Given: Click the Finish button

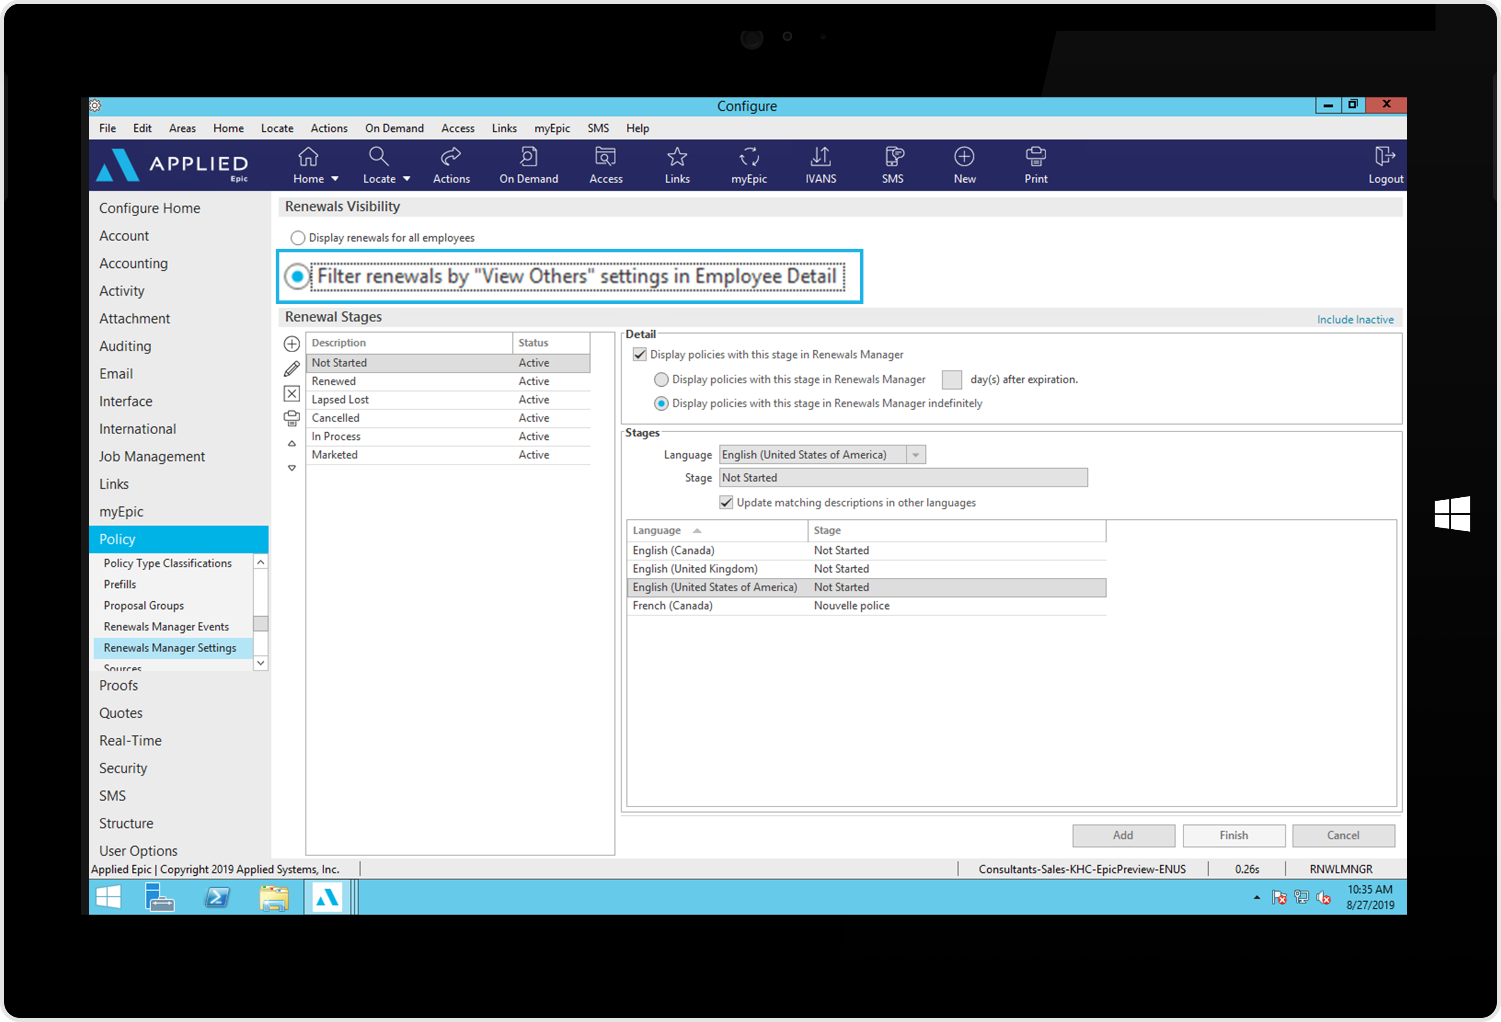Looking at the screenshot, I should [1233, 836].
